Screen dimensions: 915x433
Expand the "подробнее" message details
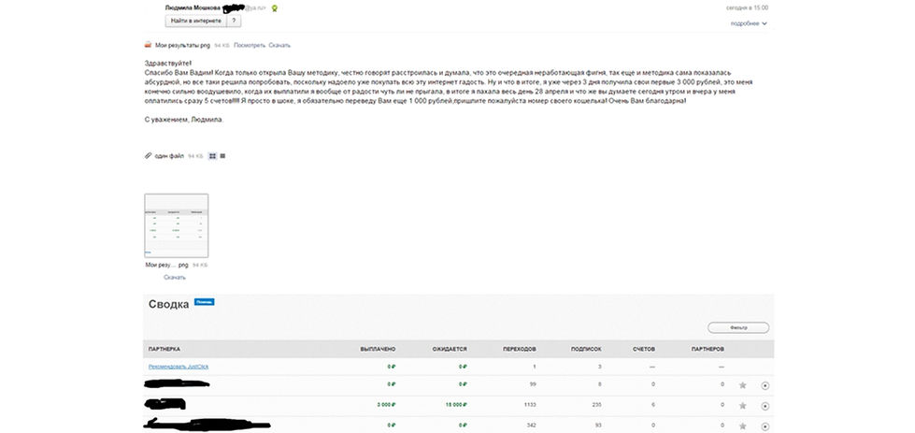749,23
